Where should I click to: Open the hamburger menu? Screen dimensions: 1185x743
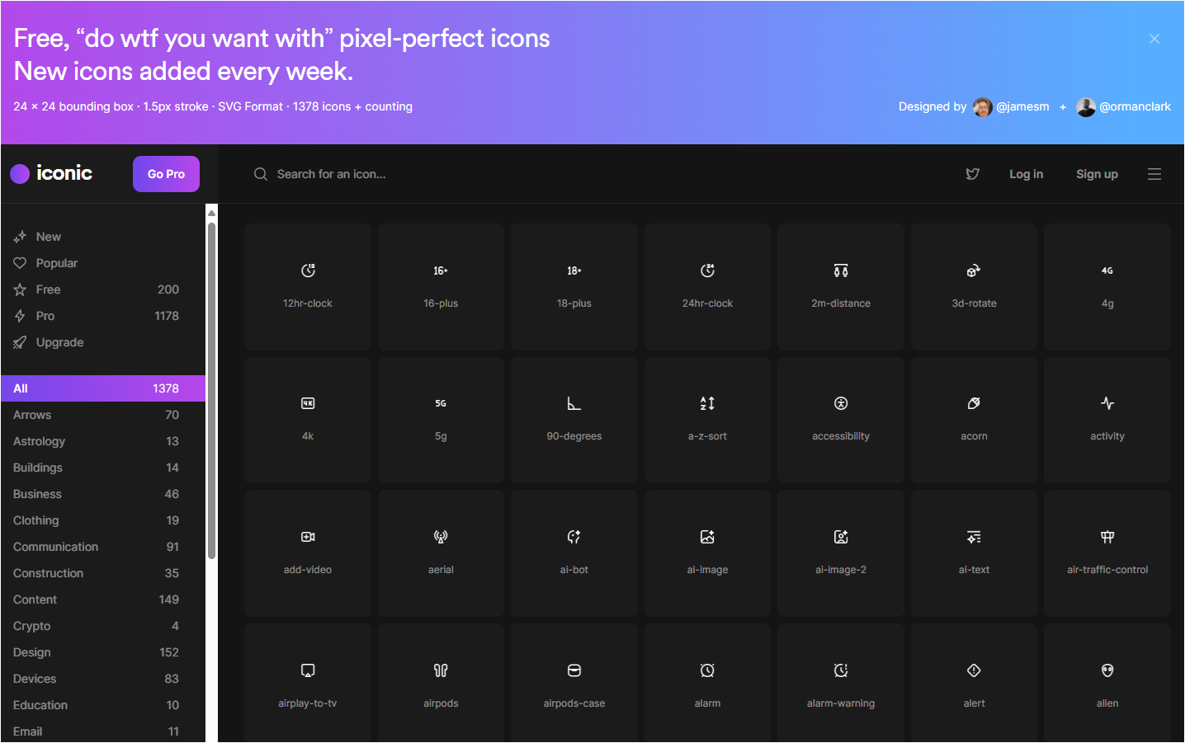click(1154, 174)
